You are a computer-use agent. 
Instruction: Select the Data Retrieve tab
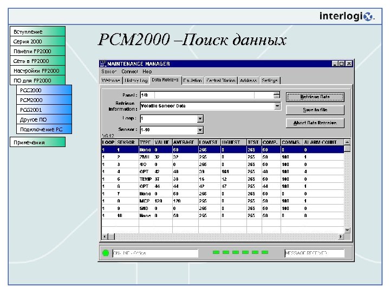[x=165, y=80]
